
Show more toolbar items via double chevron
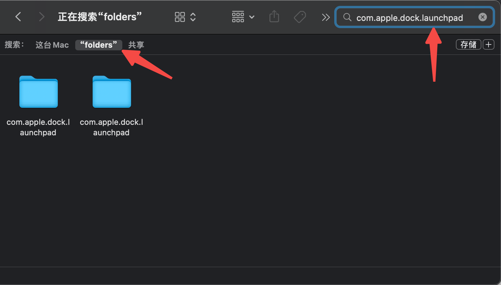click(326, 17)
